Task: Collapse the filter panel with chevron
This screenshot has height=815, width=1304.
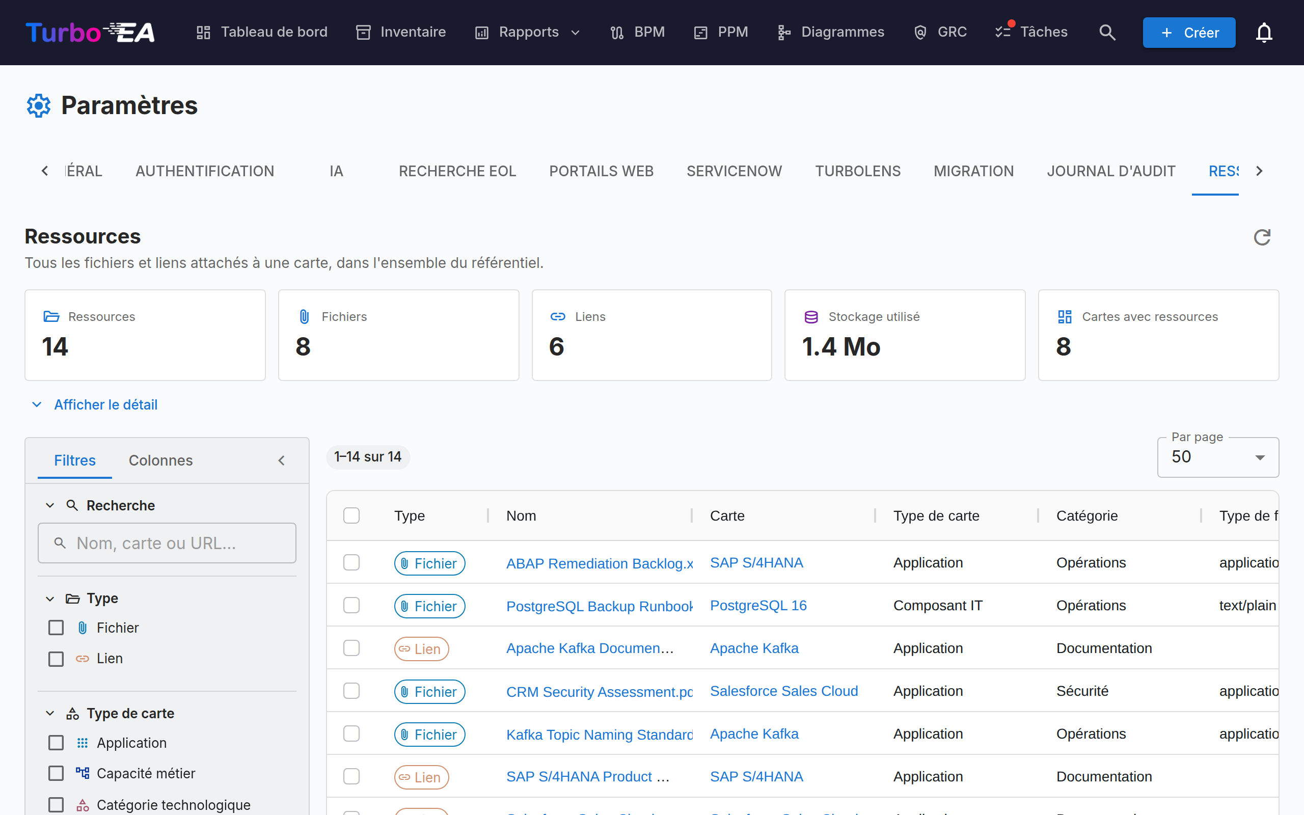Action: 281,460
